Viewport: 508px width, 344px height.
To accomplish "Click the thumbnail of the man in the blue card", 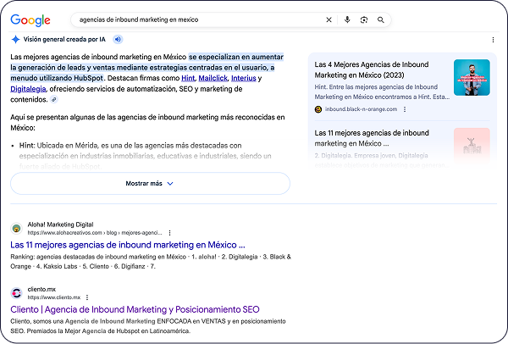I will click(x=472, y=77).
